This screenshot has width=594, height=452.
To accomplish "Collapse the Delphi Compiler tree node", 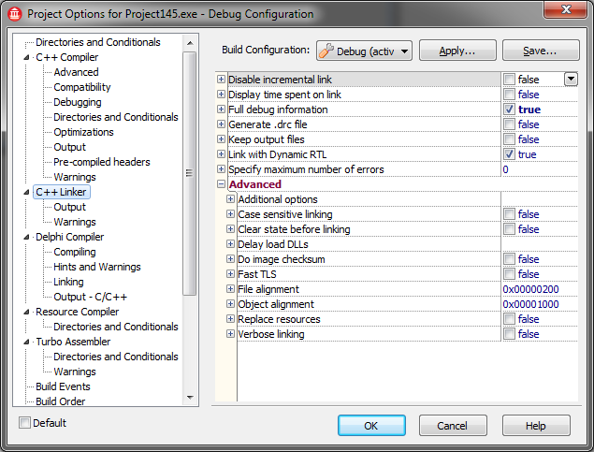I will (26, 237).
